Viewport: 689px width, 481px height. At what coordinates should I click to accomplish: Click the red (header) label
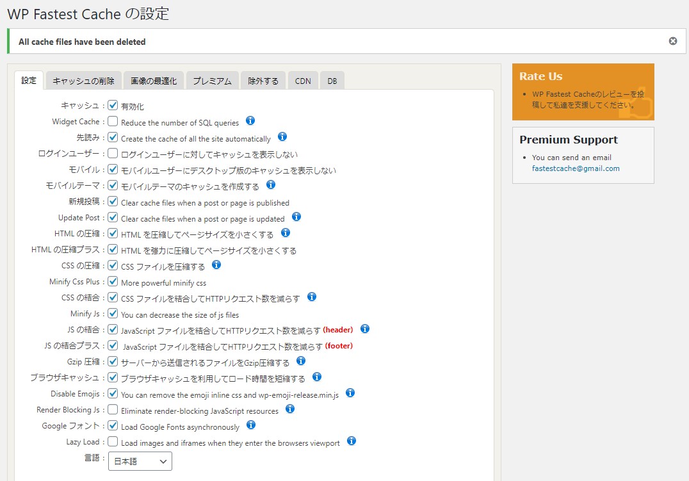[338, 330]
